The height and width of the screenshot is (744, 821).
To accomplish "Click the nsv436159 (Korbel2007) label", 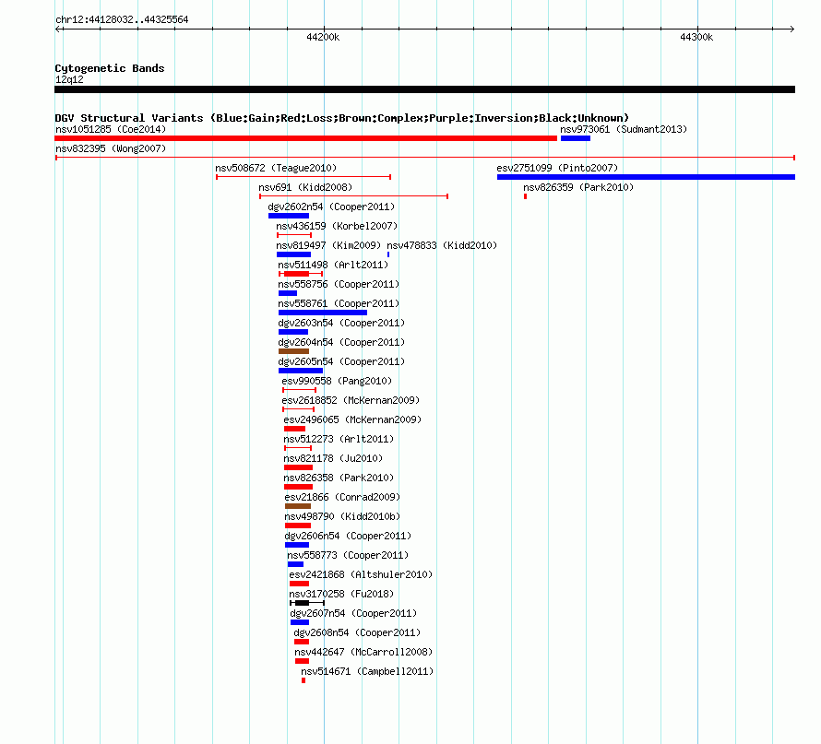I will point(337,226).
